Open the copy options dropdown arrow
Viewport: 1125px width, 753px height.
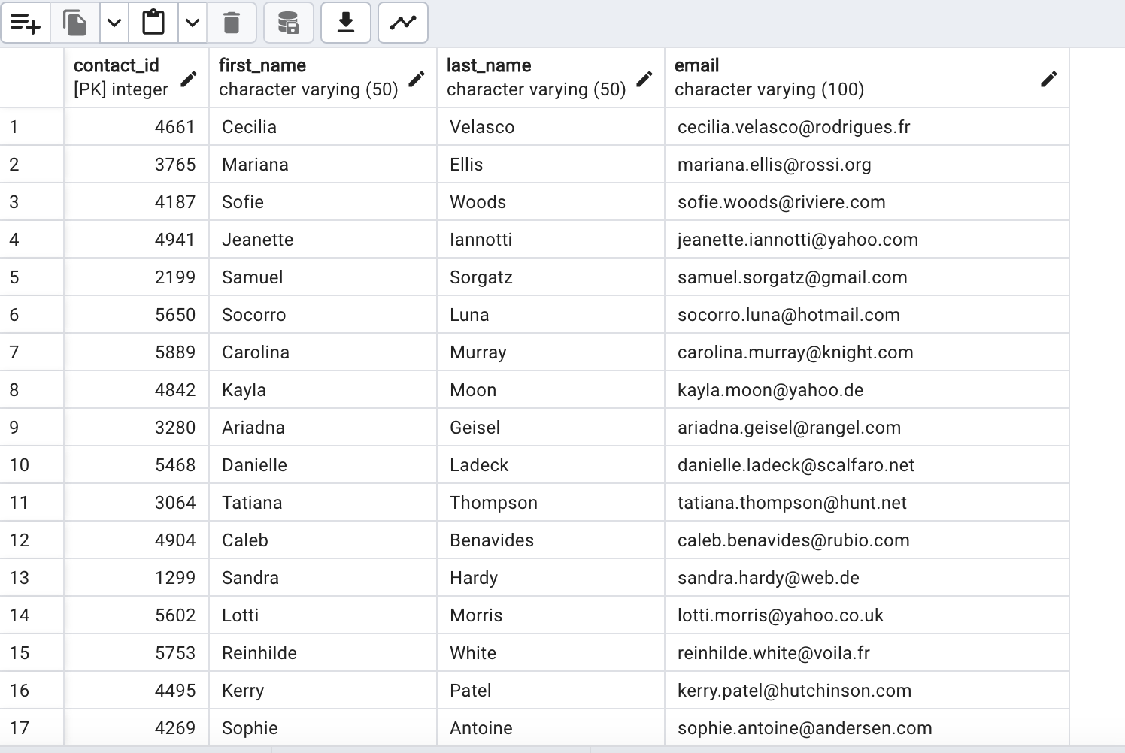(114, 23)
